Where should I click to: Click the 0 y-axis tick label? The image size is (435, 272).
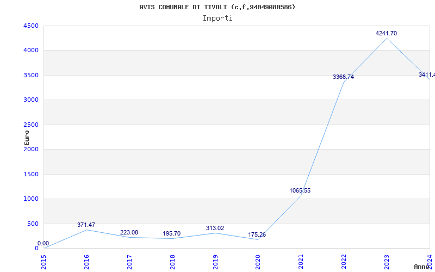tap(36, 249)
